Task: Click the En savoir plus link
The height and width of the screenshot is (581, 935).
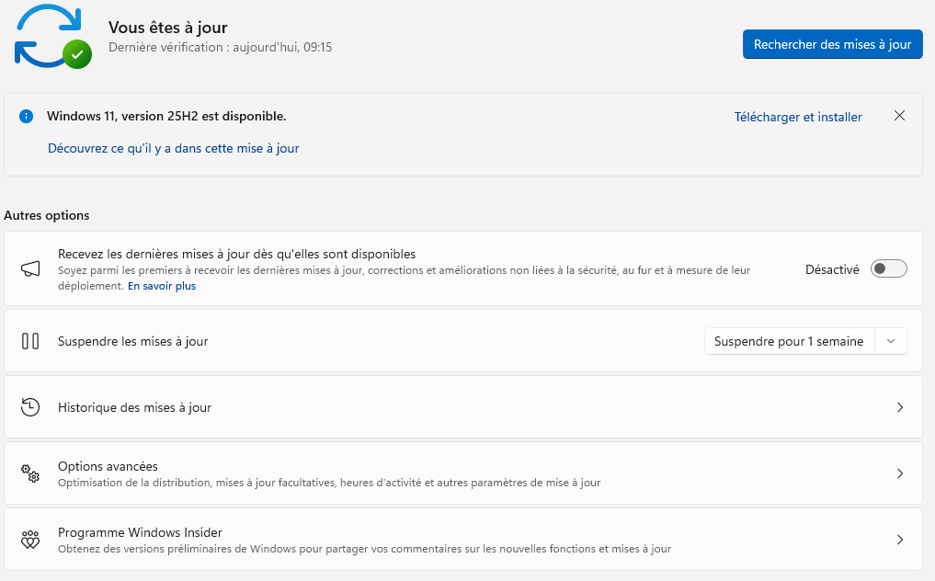Action: (x=162, y=286)
